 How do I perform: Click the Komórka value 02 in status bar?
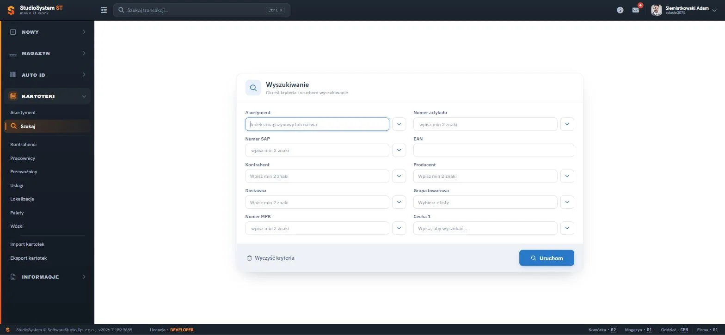tap(613, 330)
